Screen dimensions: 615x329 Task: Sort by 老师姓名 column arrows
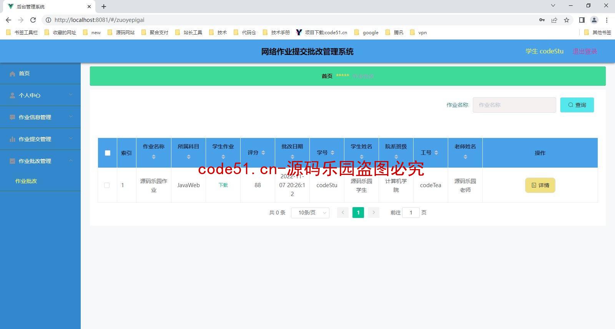pyautogui.click(x=465, y=157)
